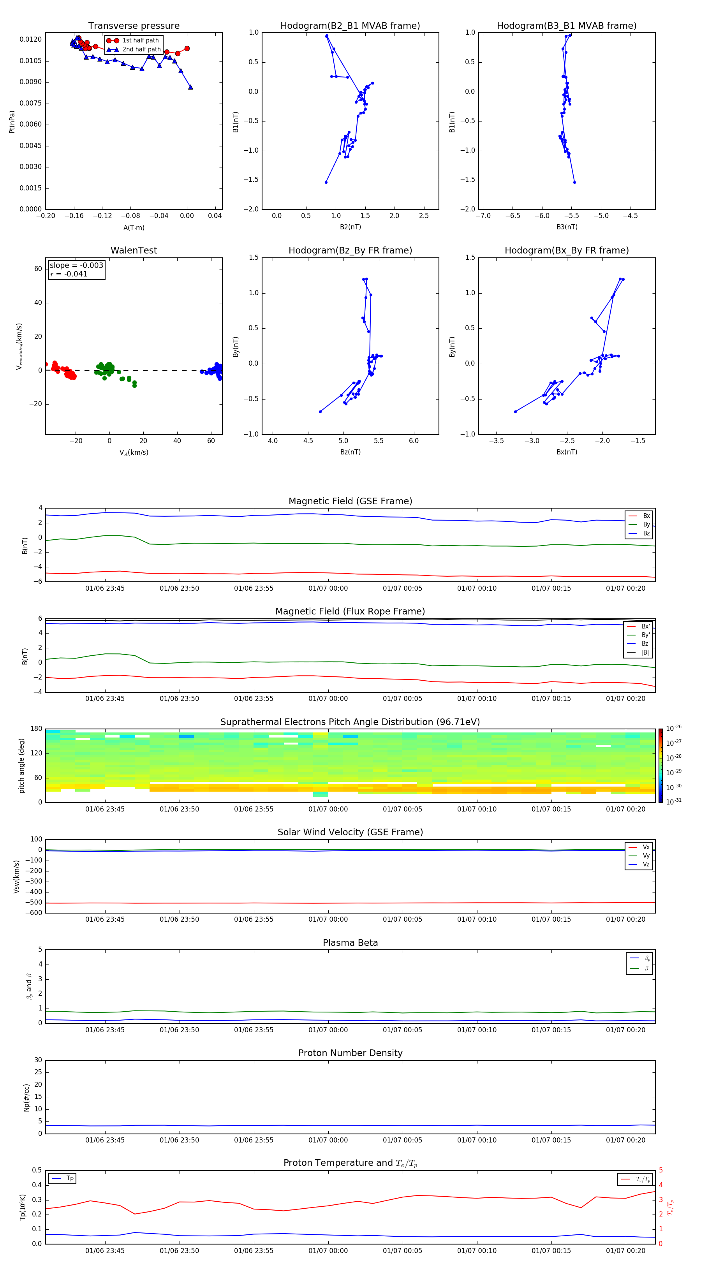Click the 'Solar Wind Velocity (GSE Frame)' title
Viewport: 701px width, 1285px height.
click(350, 833)
